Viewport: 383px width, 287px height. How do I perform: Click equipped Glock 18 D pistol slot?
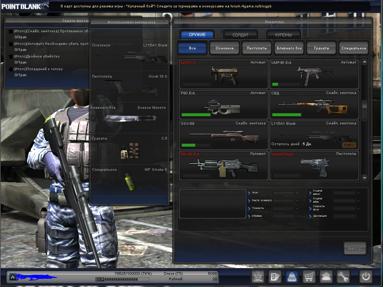(130, 86)
